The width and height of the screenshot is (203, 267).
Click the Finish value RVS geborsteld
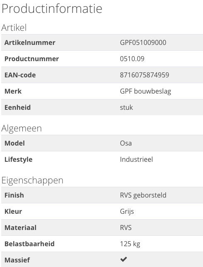tap(143, 195)
